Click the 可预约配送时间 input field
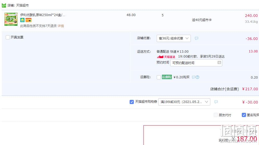 196,63
